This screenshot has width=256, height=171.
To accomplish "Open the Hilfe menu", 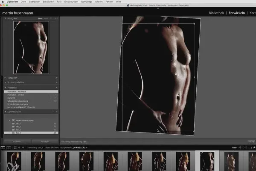I will coord(118,2).
